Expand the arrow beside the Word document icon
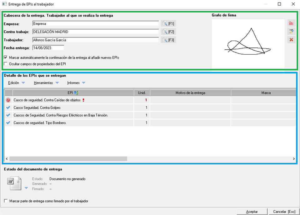300x215 pixels. pos(26,188)
